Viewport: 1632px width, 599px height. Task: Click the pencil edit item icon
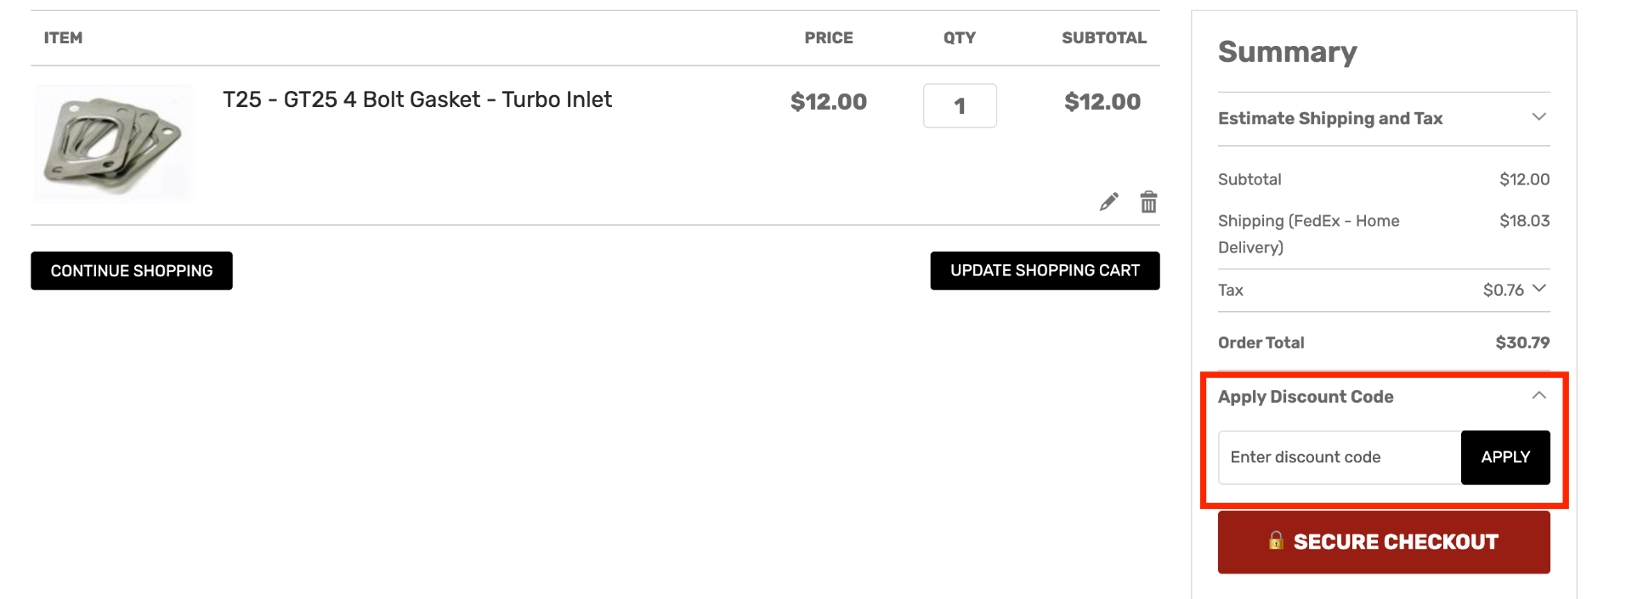[x=1109, y=201]
